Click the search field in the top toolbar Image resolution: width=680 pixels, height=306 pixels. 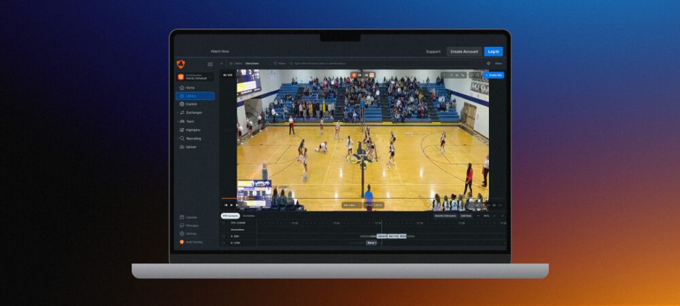click(x=381, y=63)
